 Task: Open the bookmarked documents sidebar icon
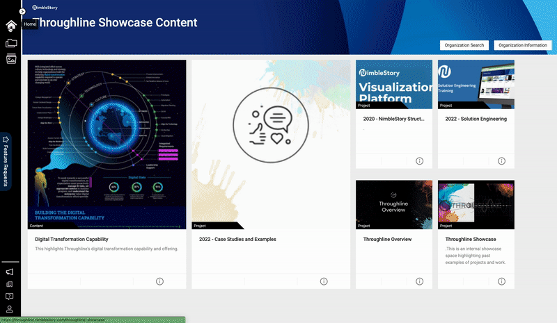(10, 284)
